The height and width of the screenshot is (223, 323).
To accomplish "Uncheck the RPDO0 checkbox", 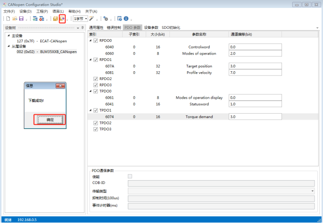I will pos(96,41).
